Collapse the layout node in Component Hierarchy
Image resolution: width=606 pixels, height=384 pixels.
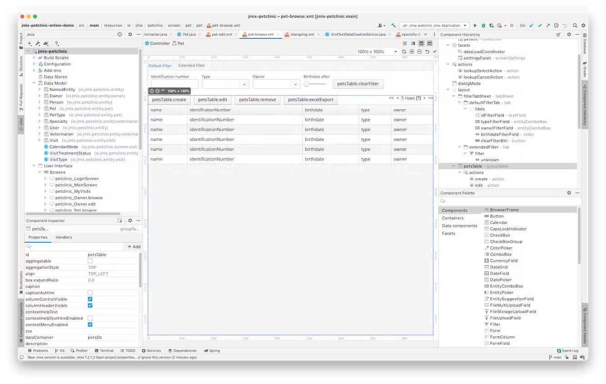[x=448, y=90]
